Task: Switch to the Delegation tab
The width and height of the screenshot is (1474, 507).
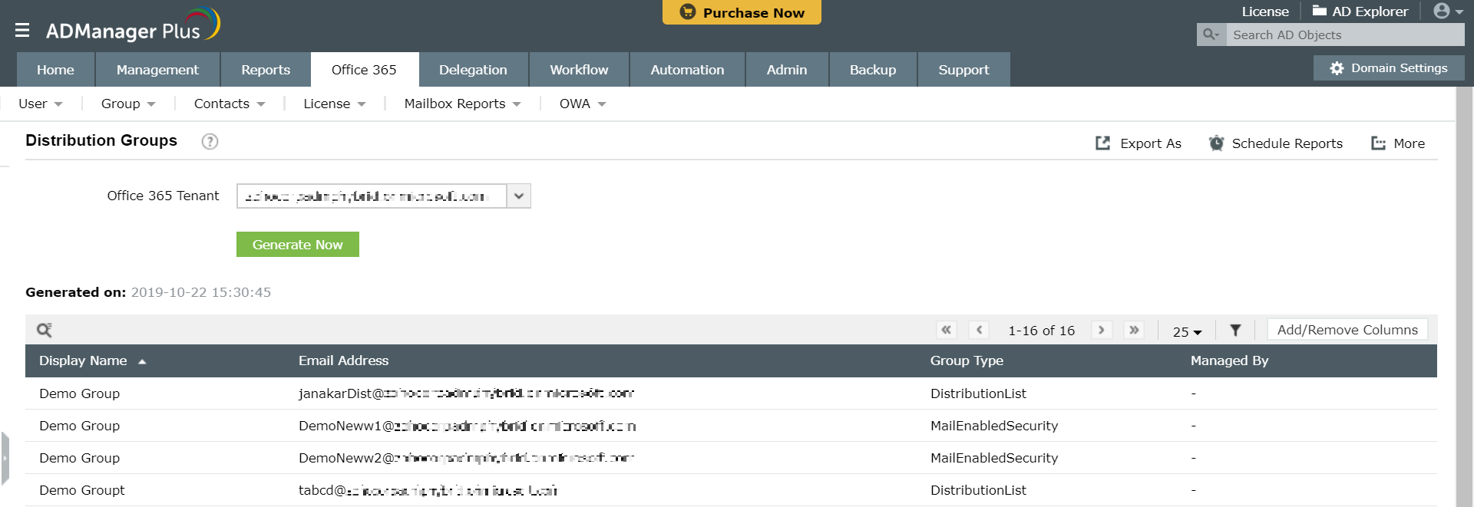Action: (x=473, y=70)
